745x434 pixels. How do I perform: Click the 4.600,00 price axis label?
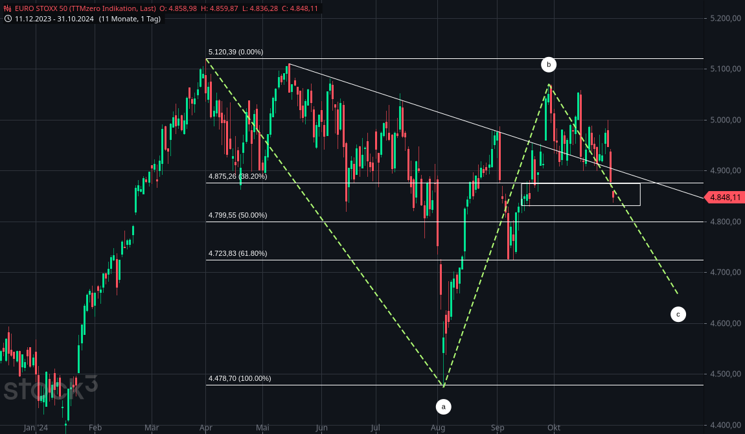point(726,323)
